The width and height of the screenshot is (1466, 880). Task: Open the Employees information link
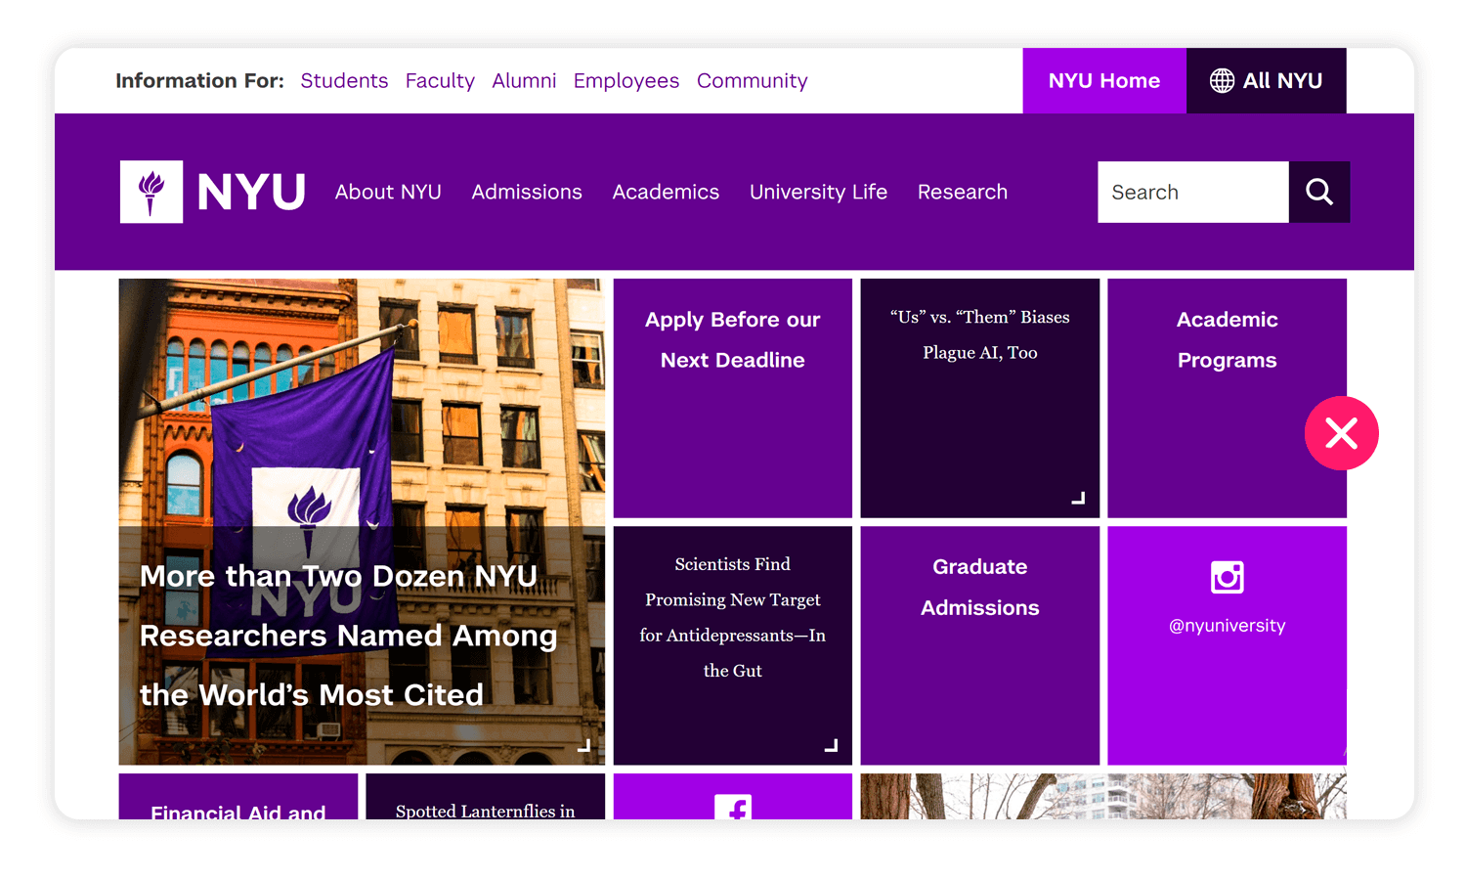pos(626,81)
